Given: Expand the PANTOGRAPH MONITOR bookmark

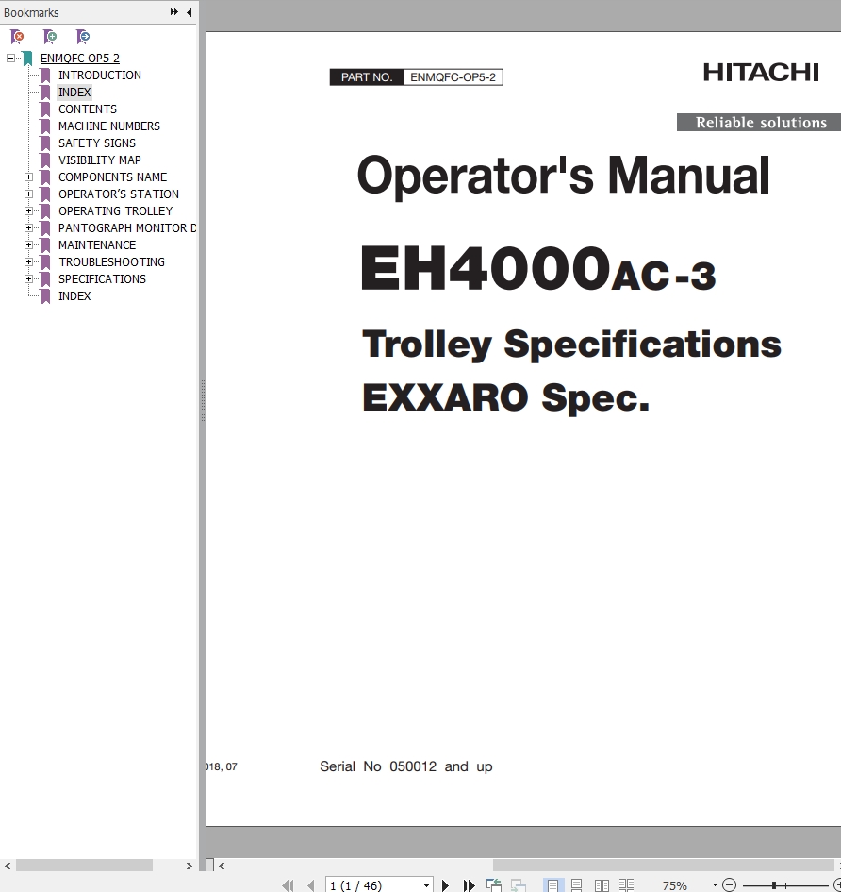Looking at the screenshot, I should tap(28, 228).
